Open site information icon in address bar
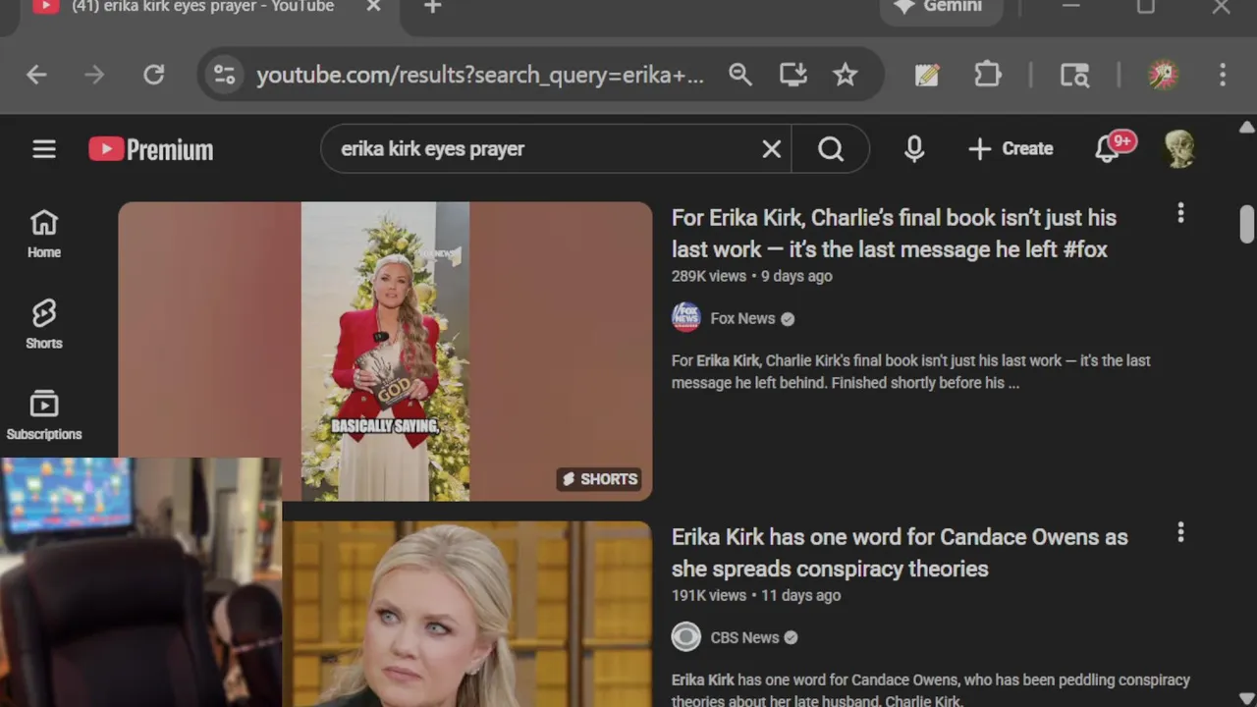Image resolution: width=1257 pixels, height=707 pixels. [x=225, y=75]
